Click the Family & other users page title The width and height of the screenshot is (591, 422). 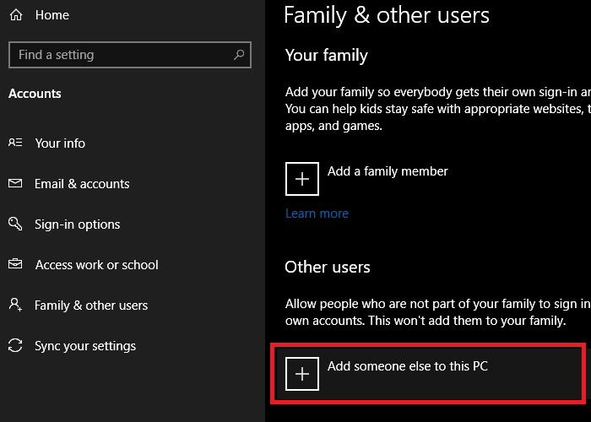387,15
